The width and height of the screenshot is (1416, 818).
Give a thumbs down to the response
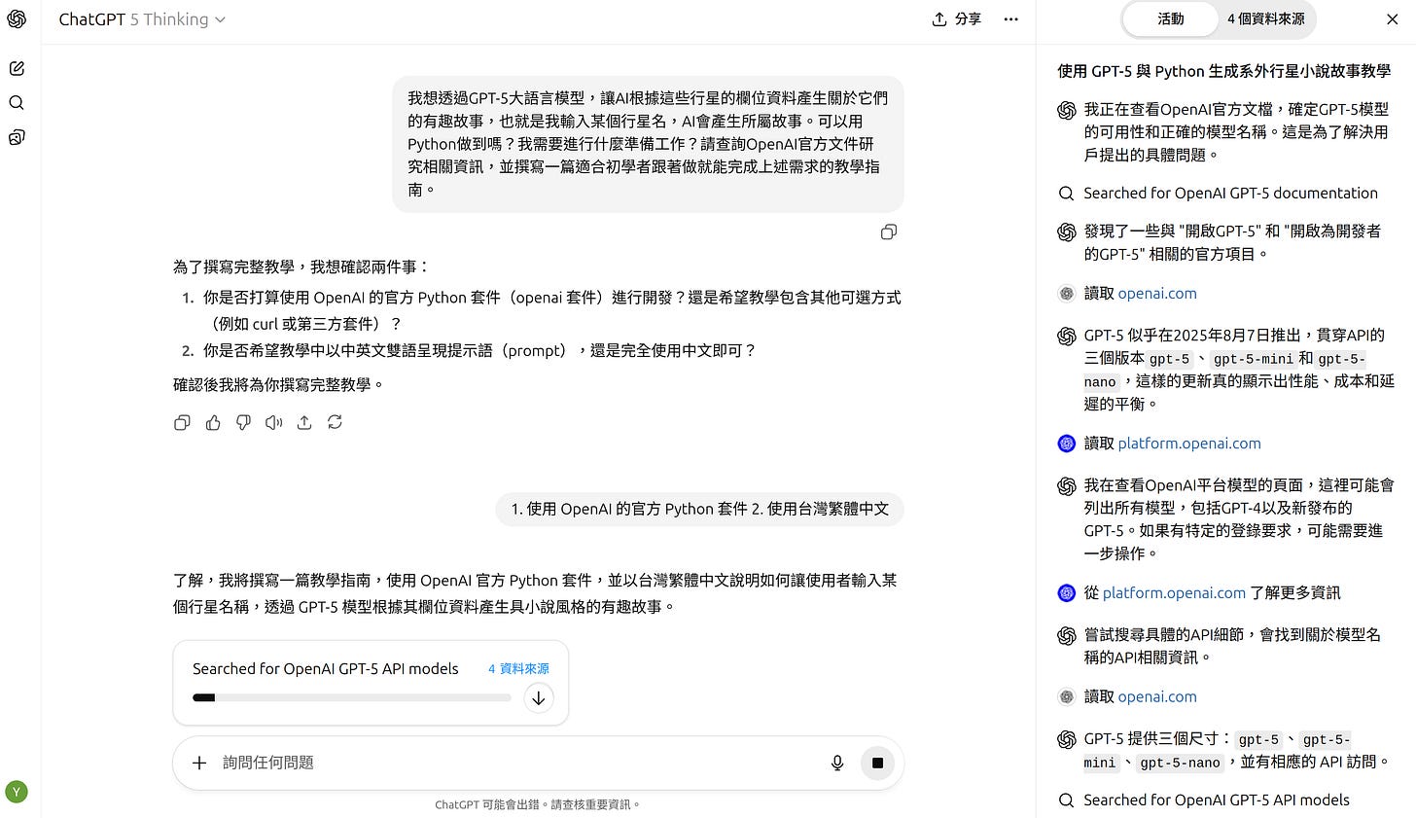coord(243,422)
